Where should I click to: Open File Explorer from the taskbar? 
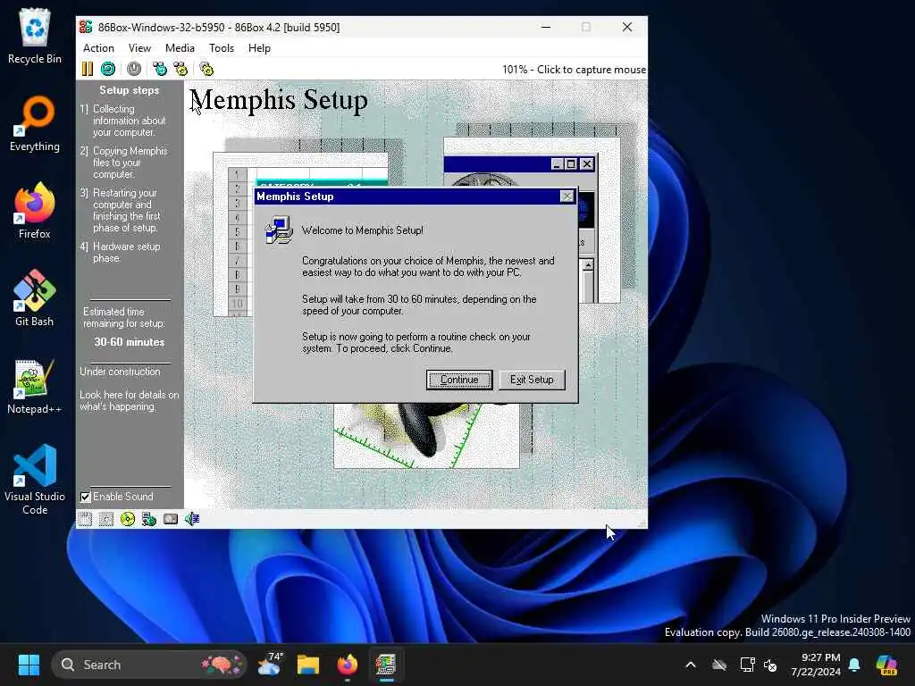click(308, 665)
